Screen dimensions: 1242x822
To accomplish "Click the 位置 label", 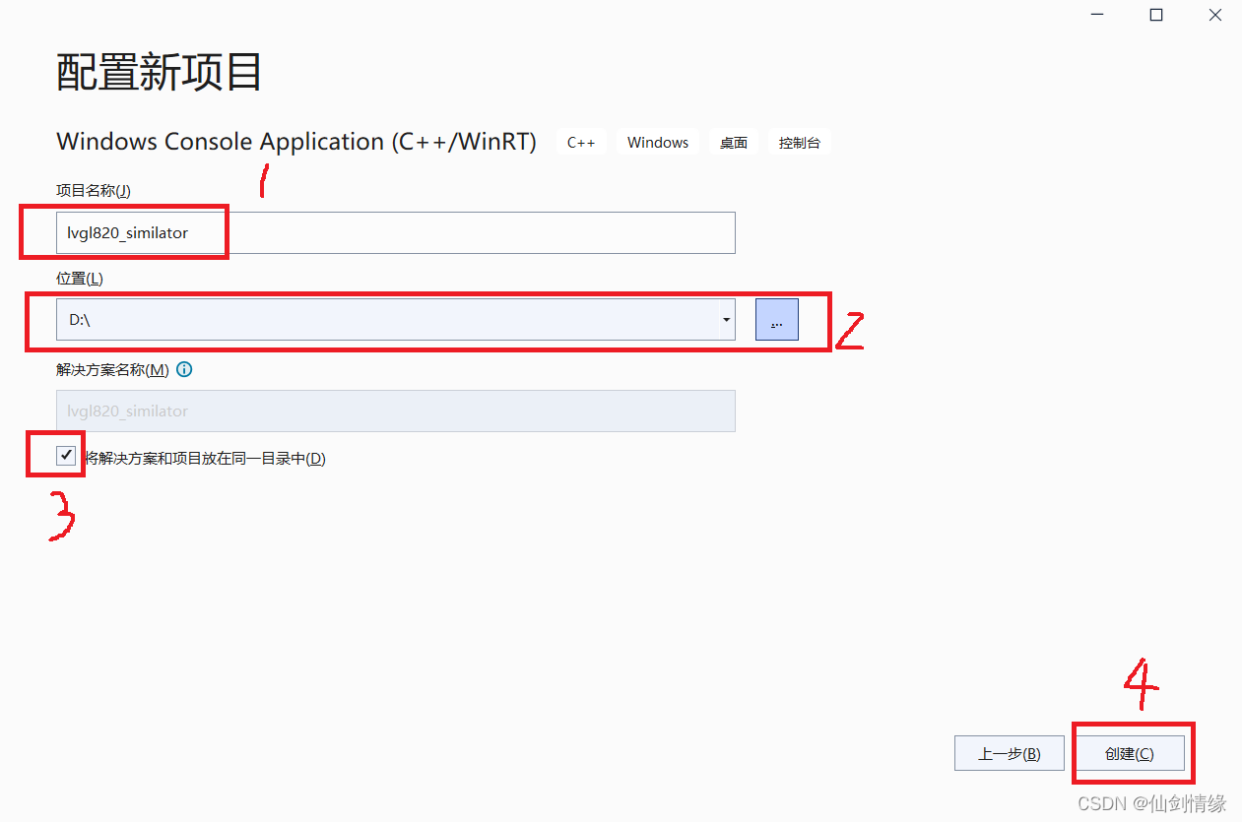I will [x=80, y=279].
